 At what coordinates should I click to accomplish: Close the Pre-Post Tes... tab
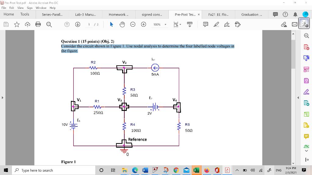(x=199, y=15)
